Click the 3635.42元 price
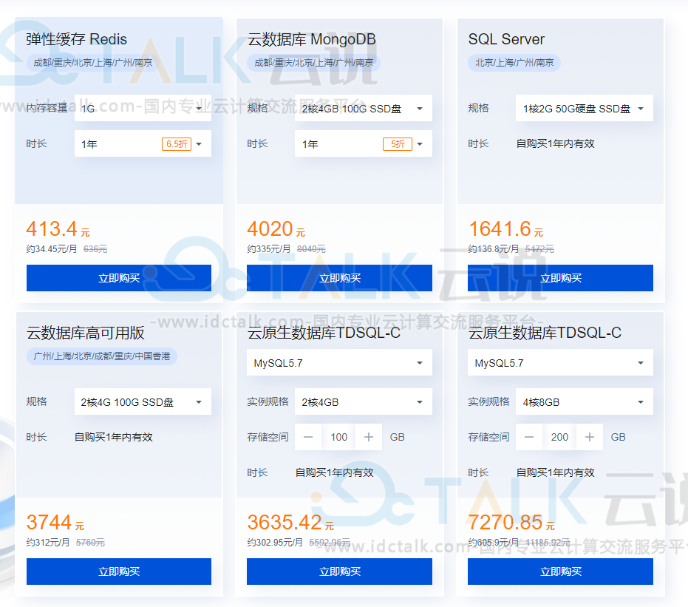Image resolution: width=688 pixels, height=607 pixels. (x=290, y=523)
